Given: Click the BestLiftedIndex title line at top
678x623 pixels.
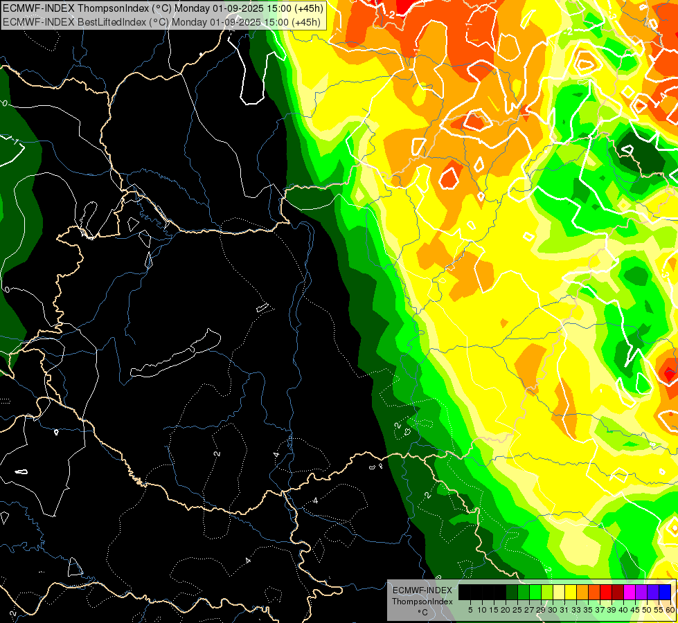Looking at the screenshot, I should (x=162, y=21).
